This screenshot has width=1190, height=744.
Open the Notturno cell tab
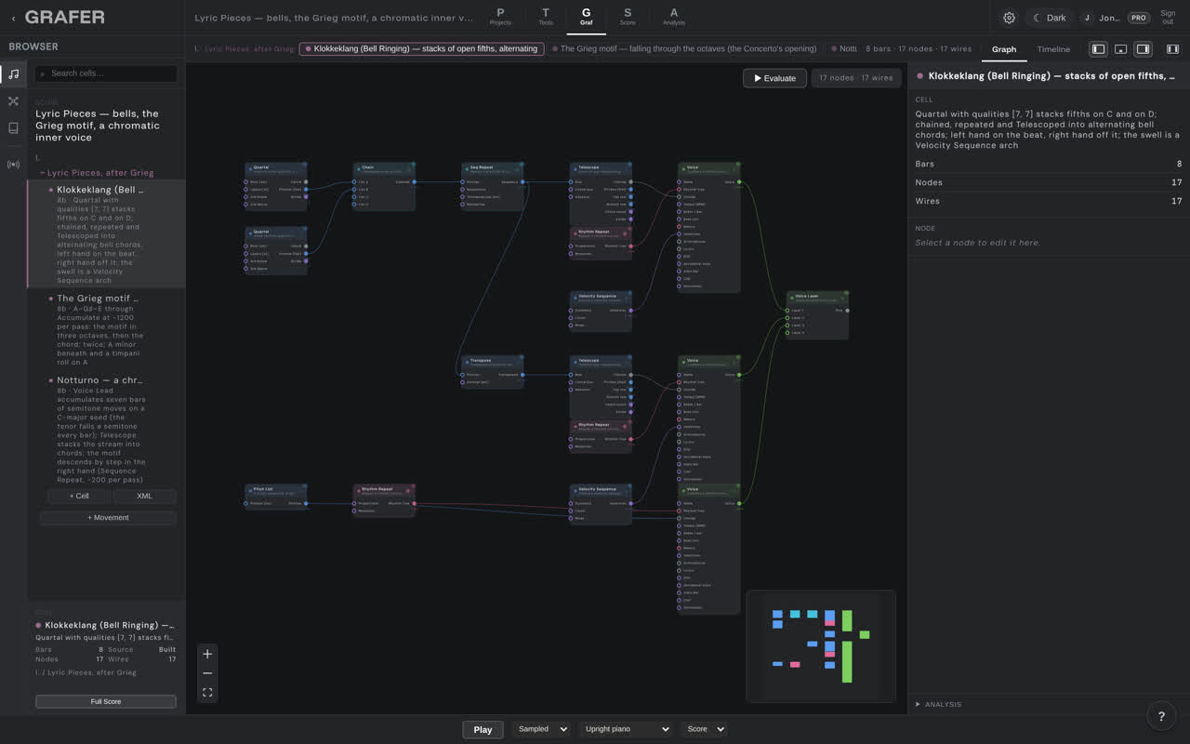pos(844,48)
